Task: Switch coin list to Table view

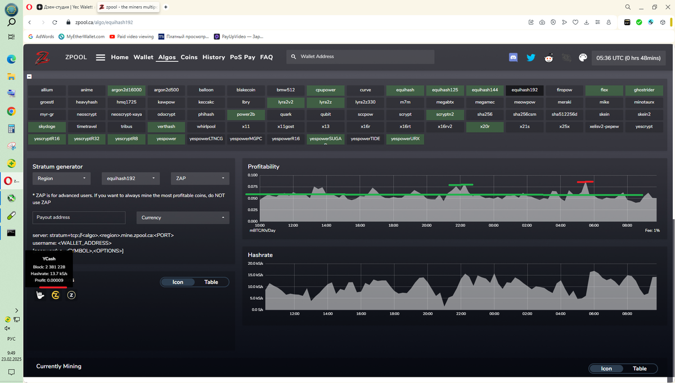Action: pyautogui.click(x=211, y=282)
